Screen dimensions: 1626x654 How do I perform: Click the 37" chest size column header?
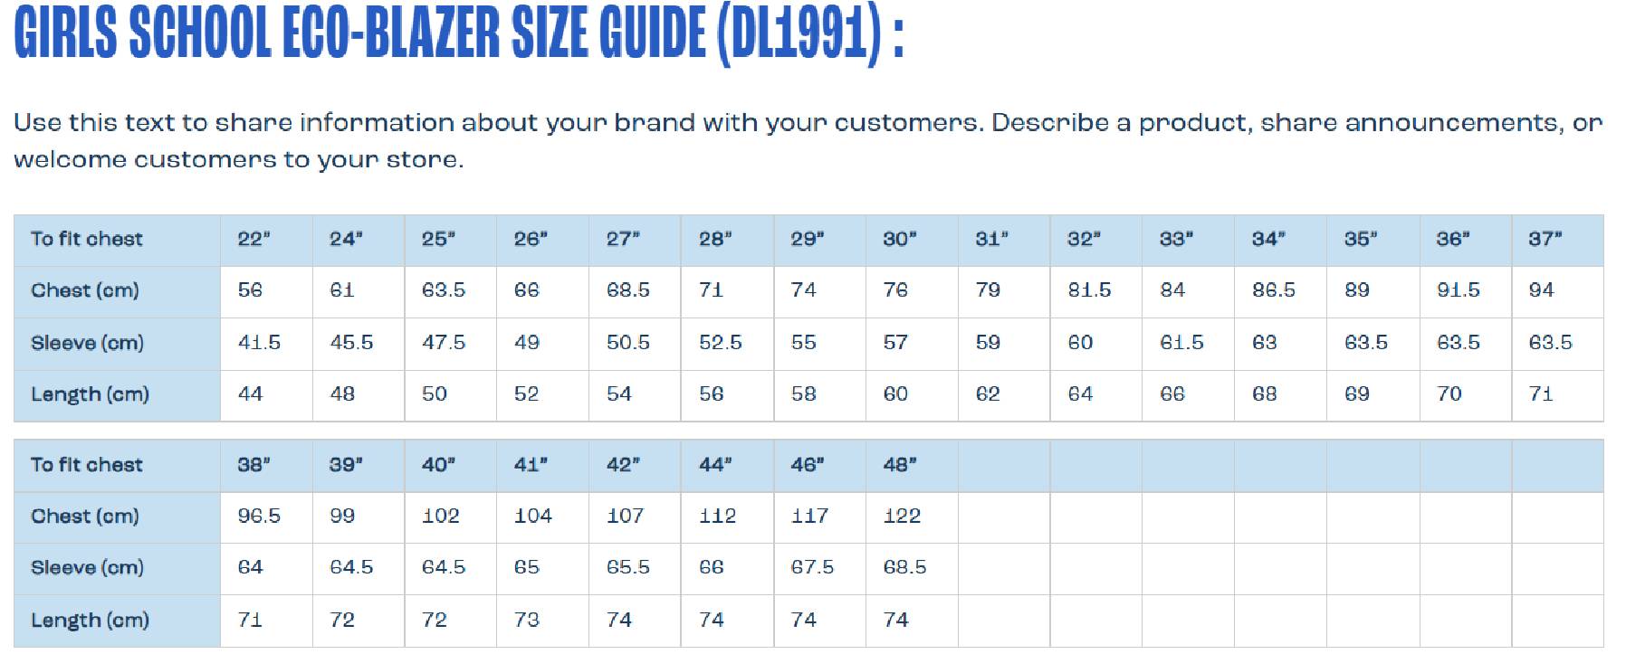pyautogui.click(x=1545, y=240)
